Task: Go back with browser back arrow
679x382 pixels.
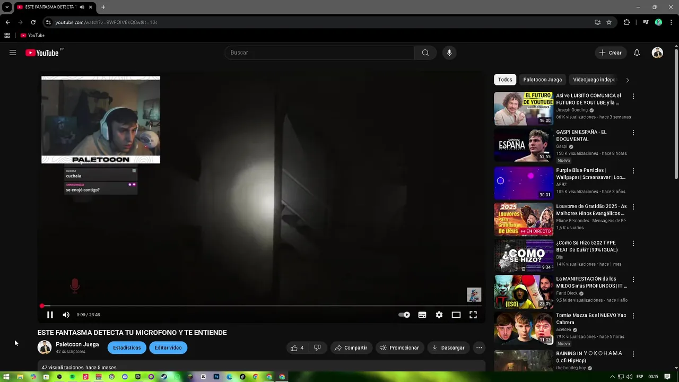Action: point(7,22)
